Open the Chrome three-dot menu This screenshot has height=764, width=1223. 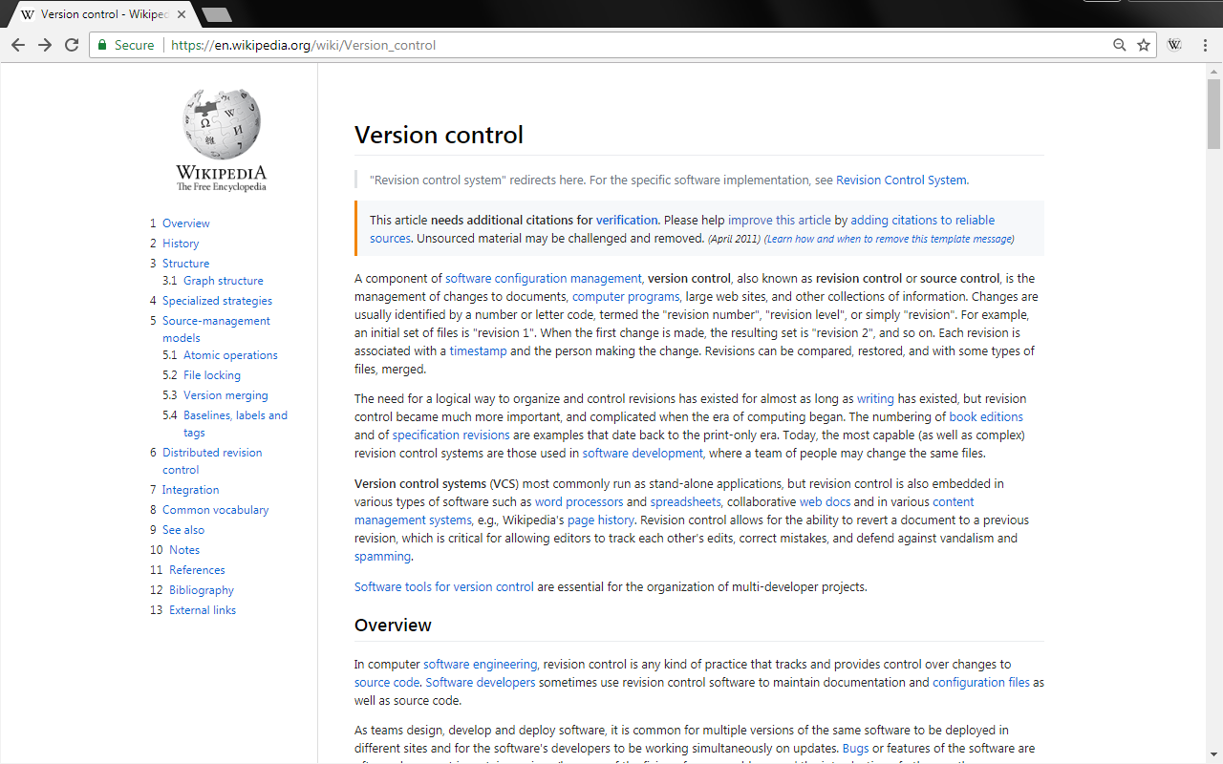1205,44
